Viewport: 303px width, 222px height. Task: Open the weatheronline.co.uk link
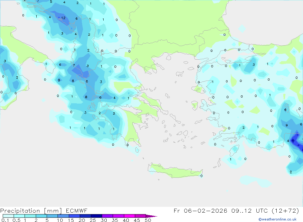(278, 219)
